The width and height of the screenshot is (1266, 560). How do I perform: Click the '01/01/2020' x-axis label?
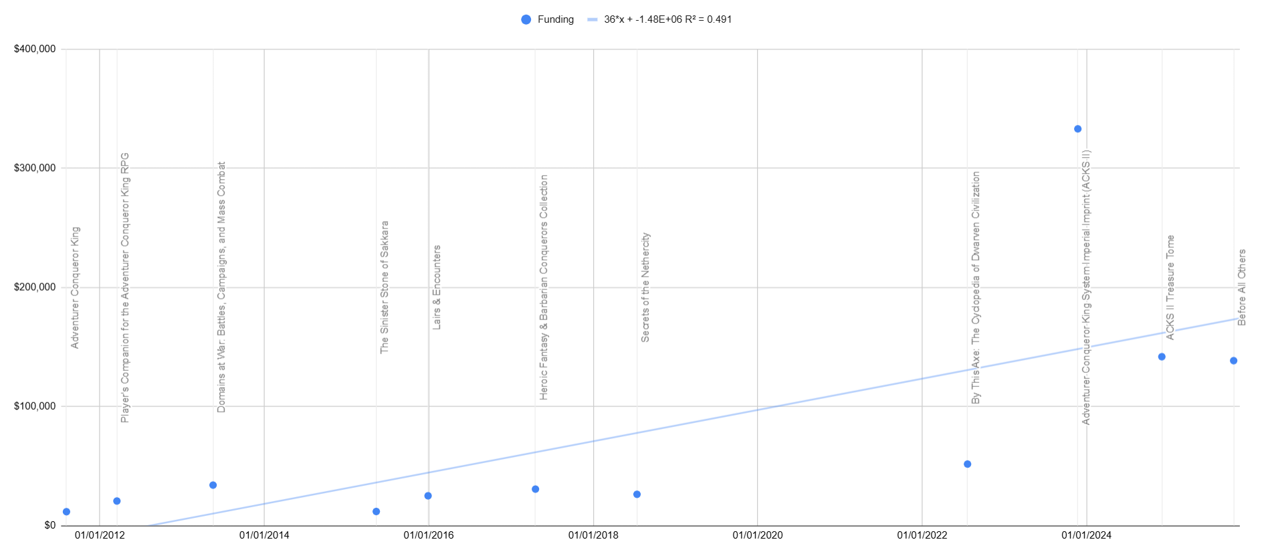(758, 535)
